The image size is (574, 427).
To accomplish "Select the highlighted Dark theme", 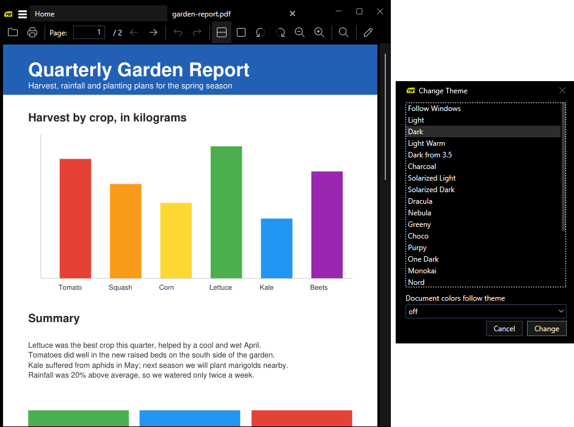I will (x=484, y=132).
